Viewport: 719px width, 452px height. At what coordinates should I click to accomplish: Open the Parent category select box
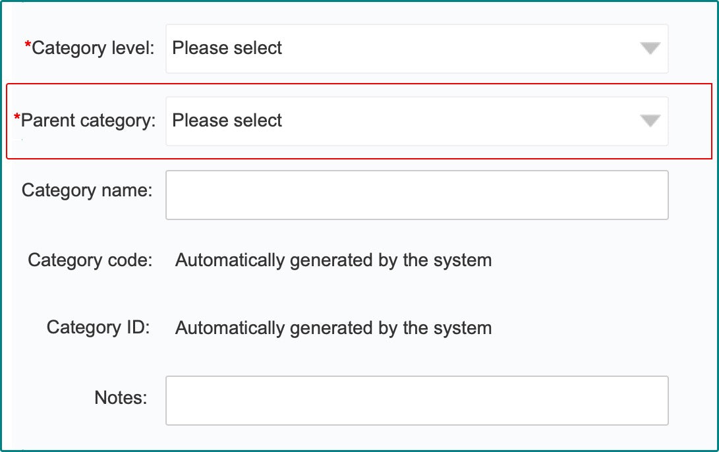pyautogui.click(x=417, y=121)
